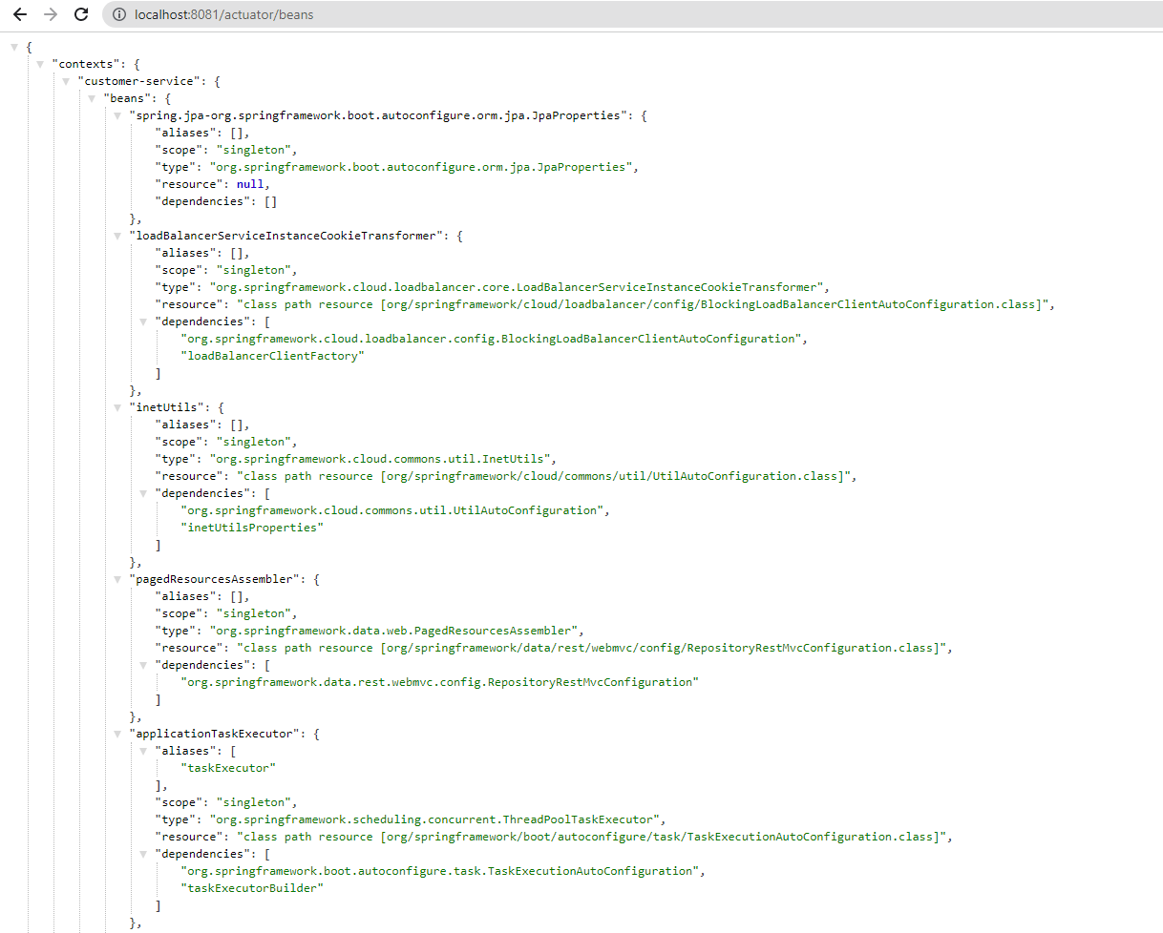
Task: Open site information via the info icon
Action: click(117, 14)
